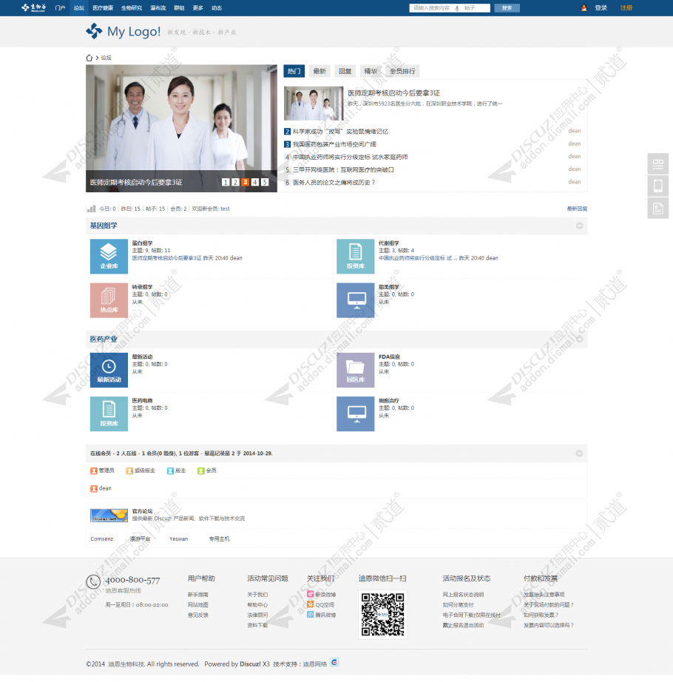The image size is (673, 682).
Task: Click the 注册 register link
Action: pyautogui.click(x=626, y=8)
